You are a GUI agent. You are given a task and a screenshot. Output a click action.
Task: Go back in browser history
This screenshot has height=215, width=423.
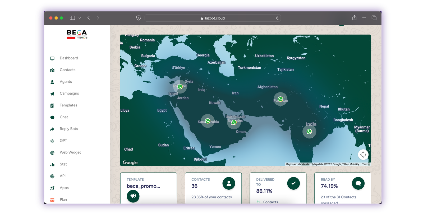point(89,18)
